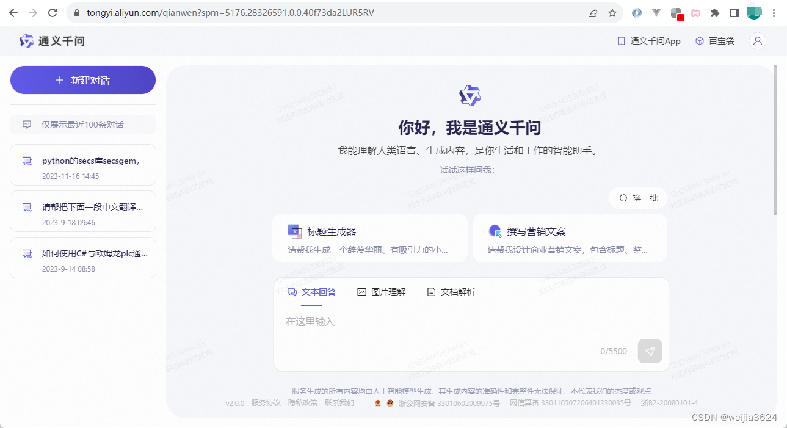Screen dimensions: 787x428
Task: Click the chat icon beside python的secs库secsgem
Action: pos(27,161)
